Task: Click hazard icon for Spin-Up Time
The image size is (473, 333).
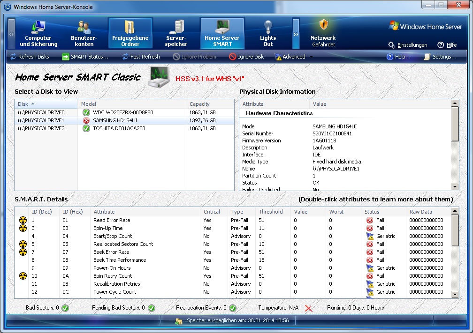Action: [x=23, y=228]
